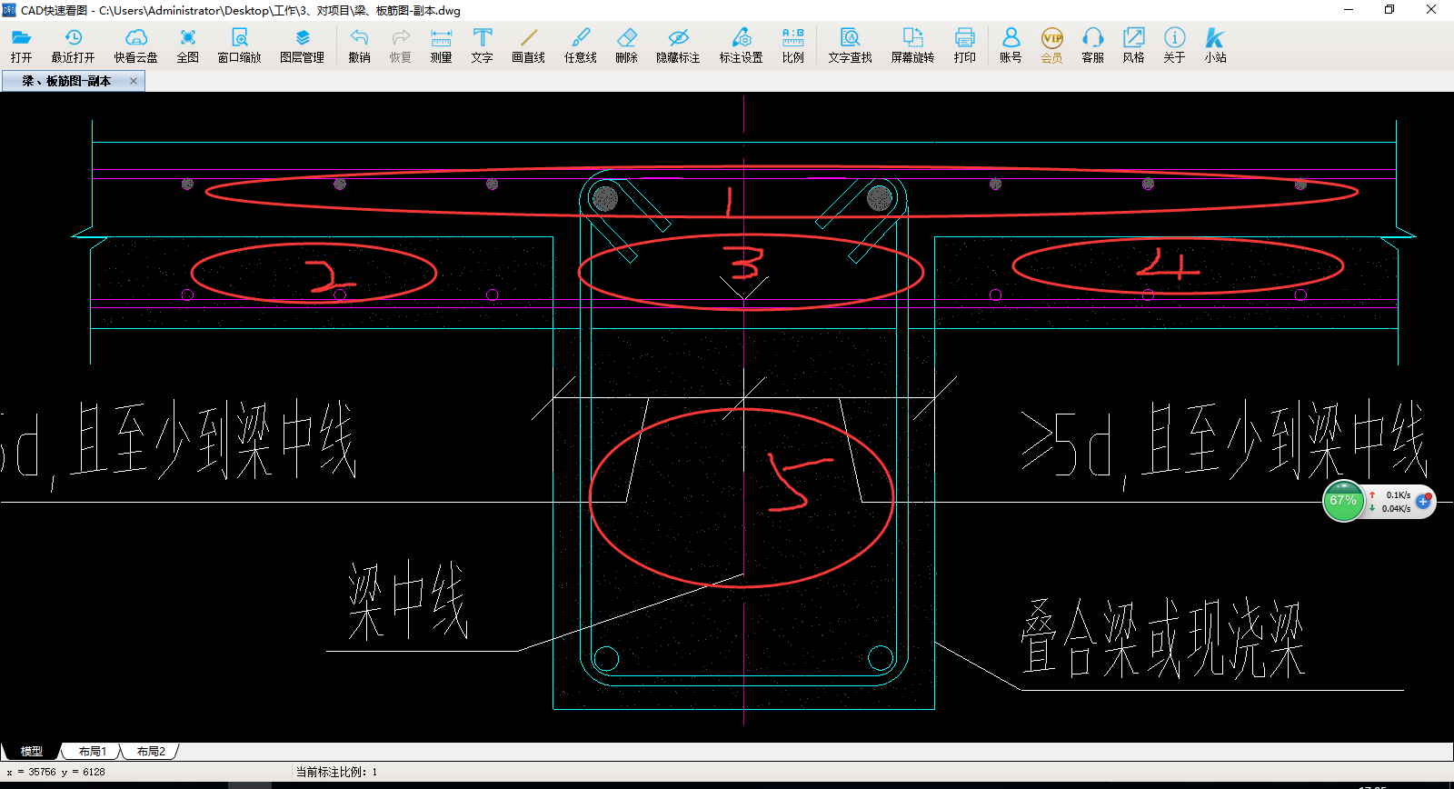Screen dimensions: 1454x789
Task: Open a file with 打开 icon
Action: point(21,45)
